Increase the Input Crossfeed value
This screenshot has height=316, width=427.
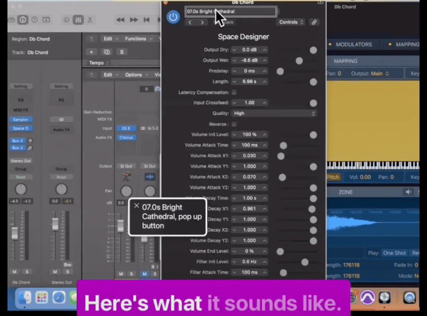[265, 103]
